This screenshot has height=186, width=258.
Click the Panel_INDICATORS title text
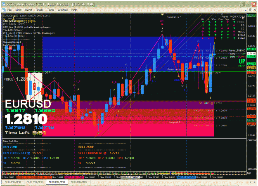coord(233,16)
